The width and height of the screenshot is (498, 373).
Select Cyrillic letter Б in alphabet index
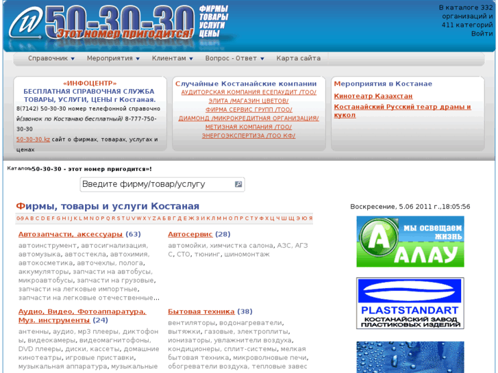coord(164,218)
